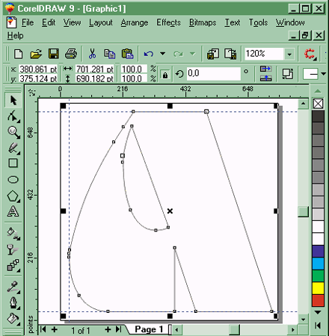329x336 pixels.
Task: Paste from clipboard
Action: (127, 54)
